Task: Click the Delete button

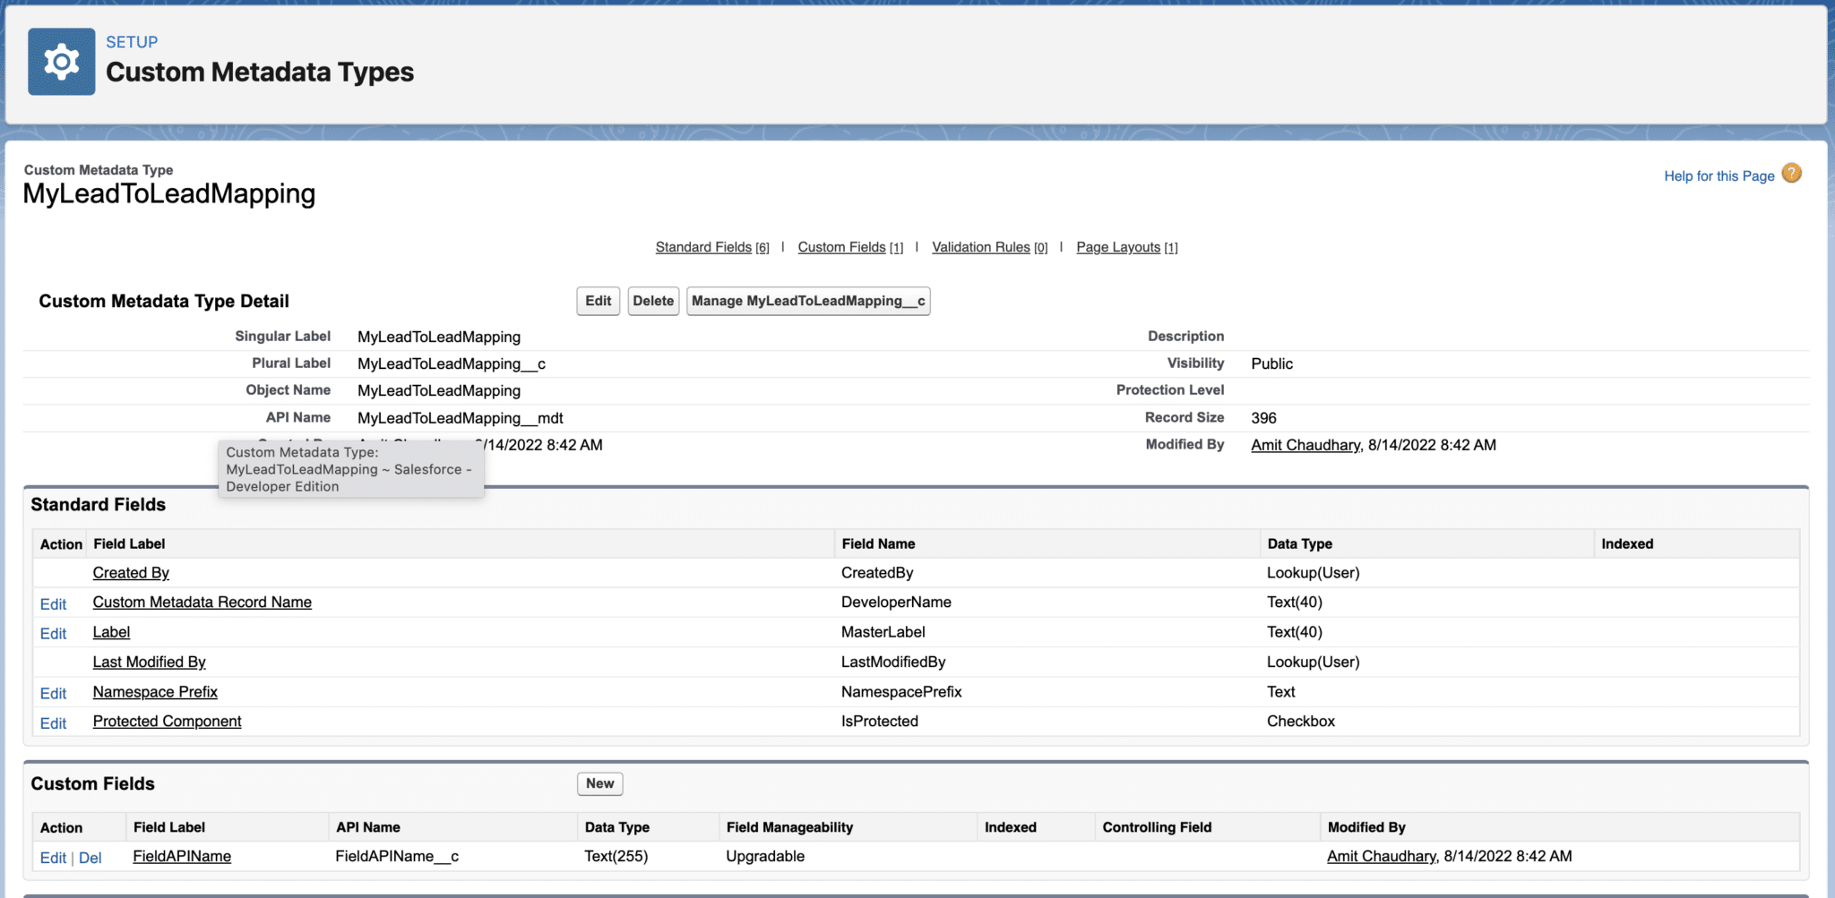Action: [653, 301]
